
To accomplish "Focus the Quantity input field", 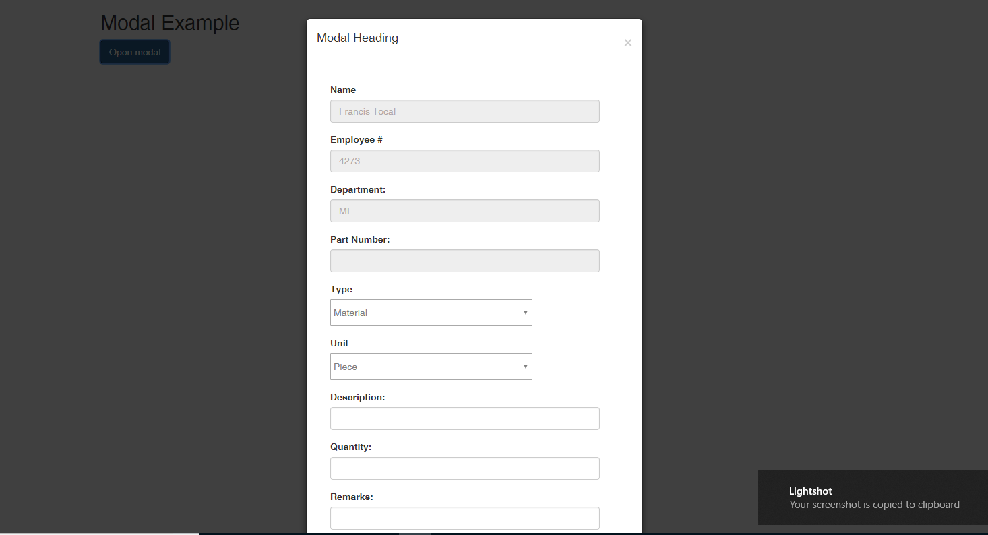I will coord(465,468).
